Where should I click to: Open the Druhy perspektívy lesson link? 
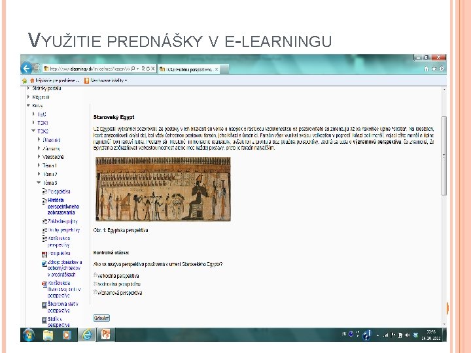[x=63, y=230]
